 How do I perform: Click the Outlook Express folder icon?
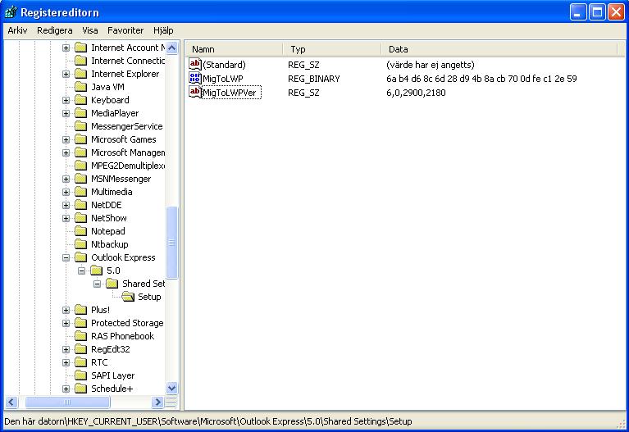coord(80,257)
